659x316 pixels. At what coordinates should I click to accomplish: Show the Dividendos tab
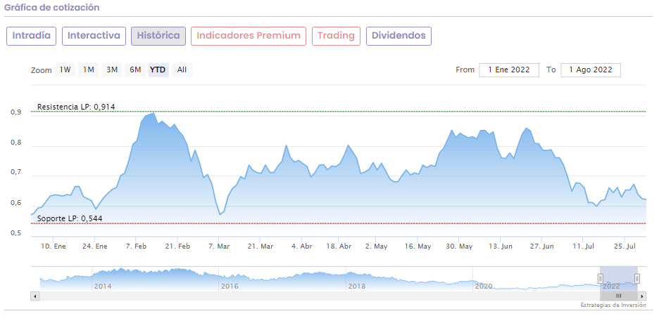point(398,36)
